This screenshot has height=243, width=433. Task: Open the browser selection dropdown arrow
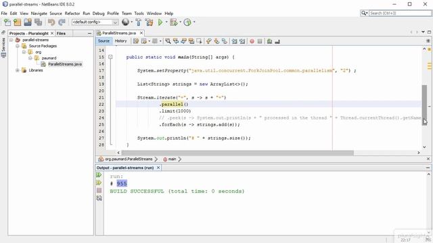[131, 22]
